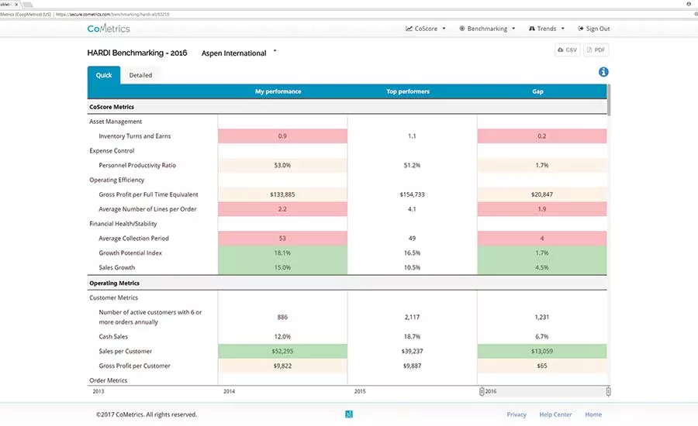Open the blue info icon
The image size is (698, 426).
pyautogui.click(x=603, y=71)
